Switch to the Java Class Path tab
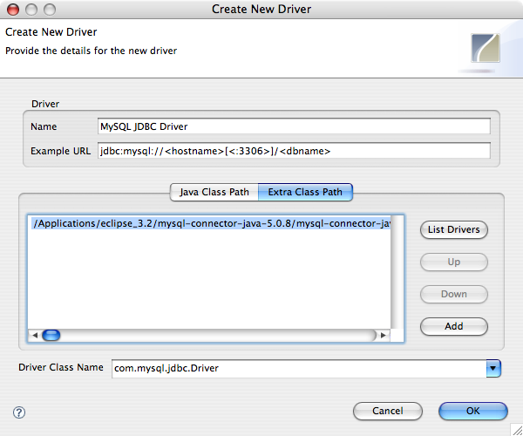The height and width of the screenshot is (436, 523). [x=214, y=191]
